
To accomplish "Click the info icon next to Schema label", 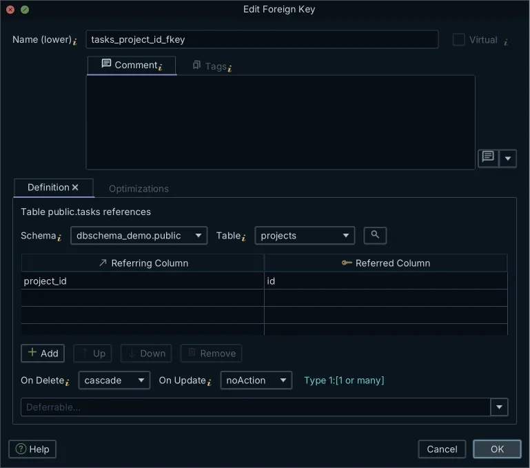I will 59,238.
